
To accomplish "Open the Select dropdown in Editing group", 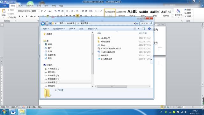I will (x=188, y=16).
